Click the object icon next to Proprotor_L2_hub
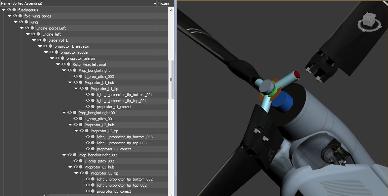This screenshot has width=388, height=196. tap(81, 125)
